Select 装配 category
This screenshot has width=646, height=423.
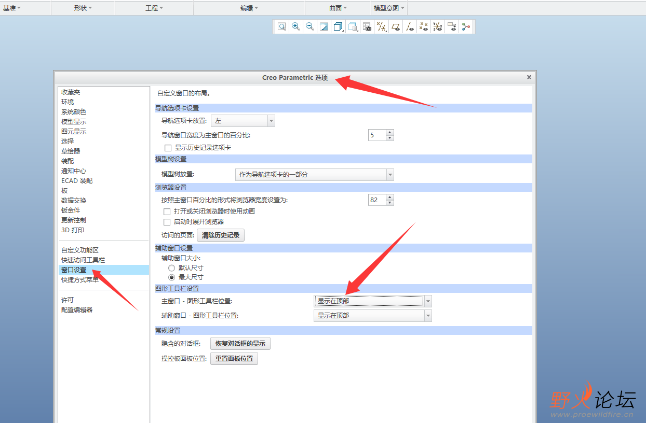pos(68,161)
